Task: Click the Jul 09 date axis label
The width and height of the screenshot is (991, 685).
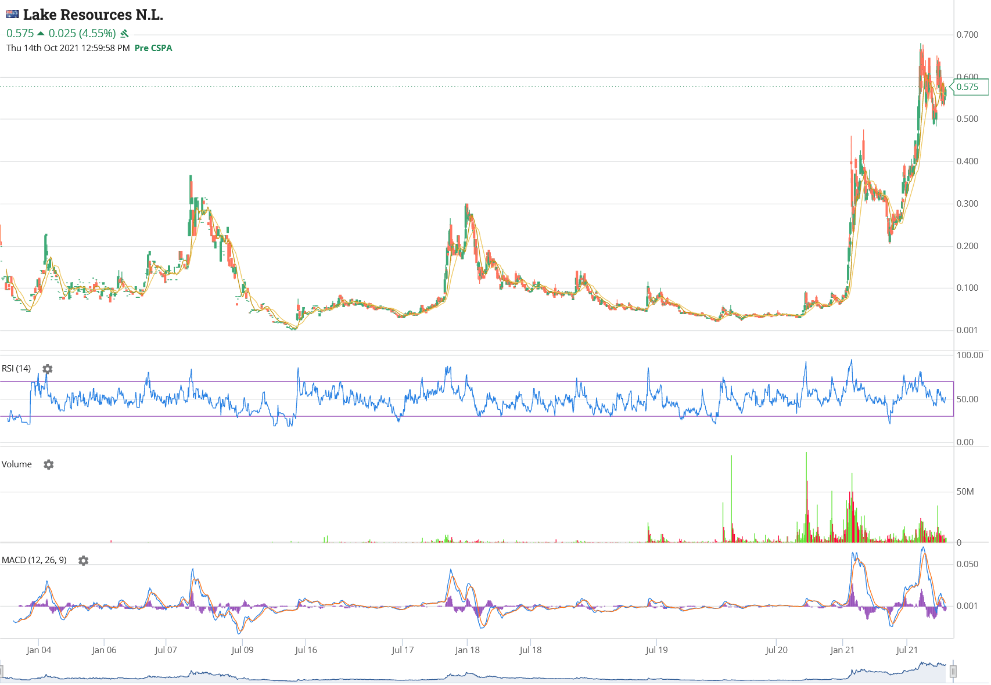Action: [x=242, y=650]
